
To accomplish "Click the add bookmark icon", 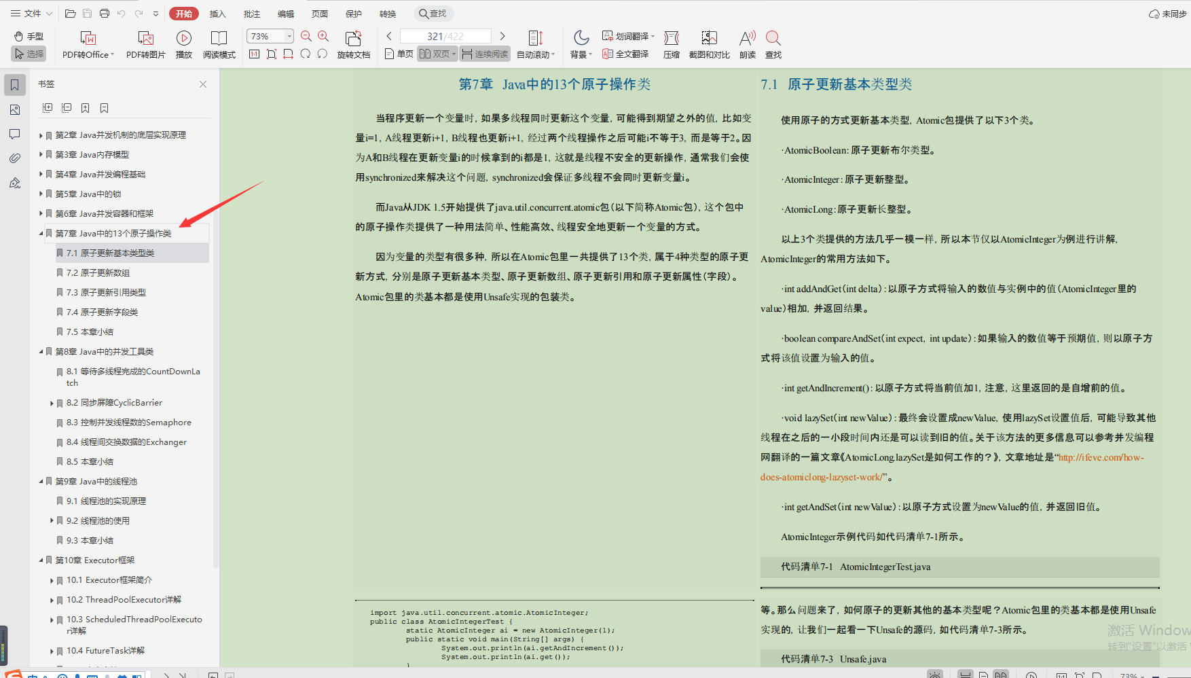I will point(86,107).
